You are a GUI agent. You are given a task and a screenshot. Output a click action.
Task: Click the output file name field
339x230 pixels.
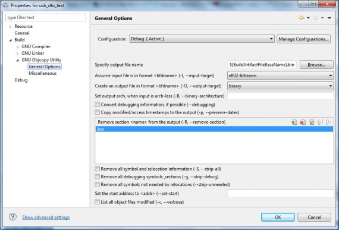(262, 65)
